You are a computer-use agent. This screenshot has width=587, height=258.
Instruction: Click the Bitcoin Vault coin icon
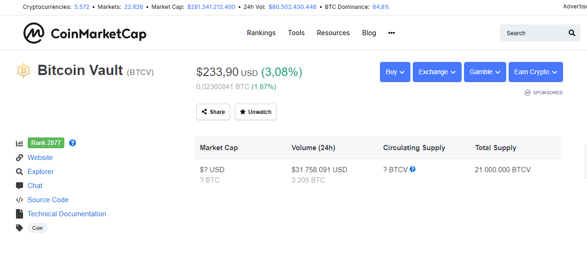23,70
